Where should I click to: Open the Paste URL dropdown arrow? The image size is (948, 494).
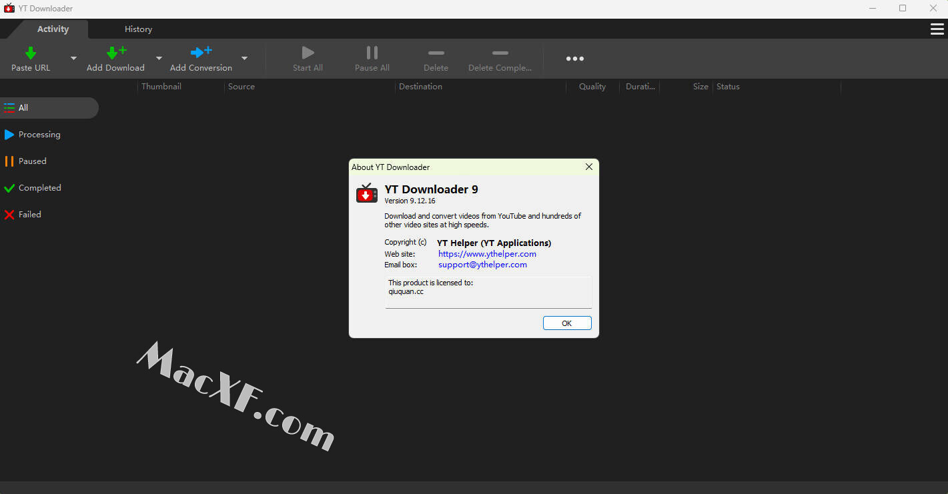pyautogui.click(x=73, y=58)
